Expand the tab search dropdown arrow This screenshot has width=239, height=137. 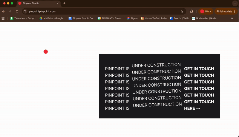coord(235,3)
